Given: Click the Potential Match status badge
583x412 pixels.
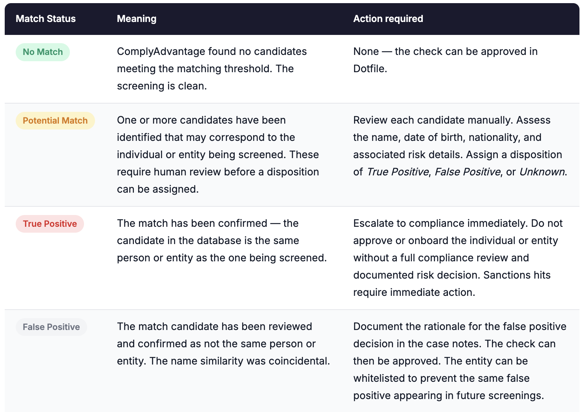Looking at the screenshot, I should (55, 120).
